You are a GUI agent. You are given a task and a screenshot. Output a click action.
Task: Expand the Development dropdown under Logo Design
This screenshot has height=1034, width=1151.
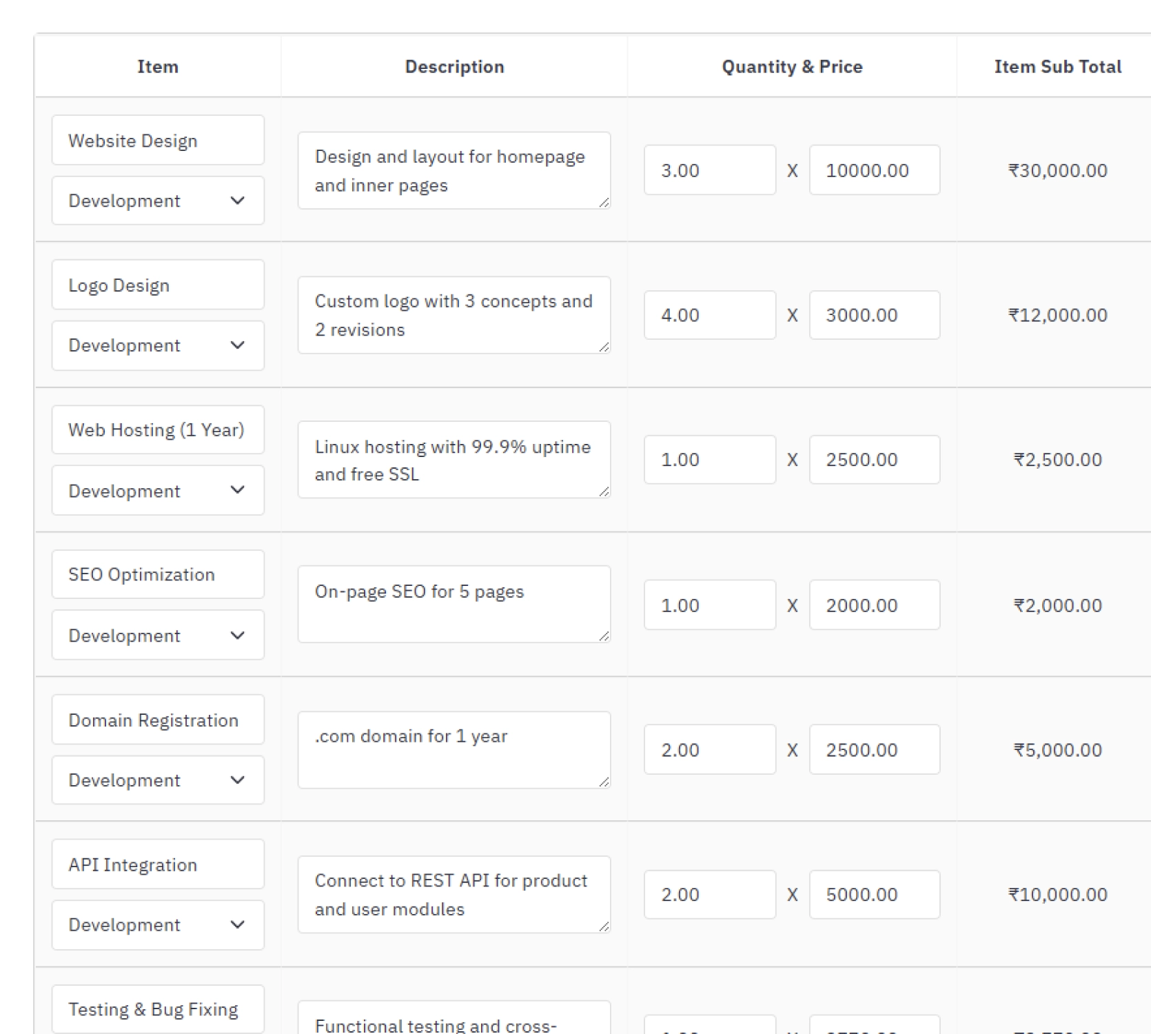(x=158, y=345)
